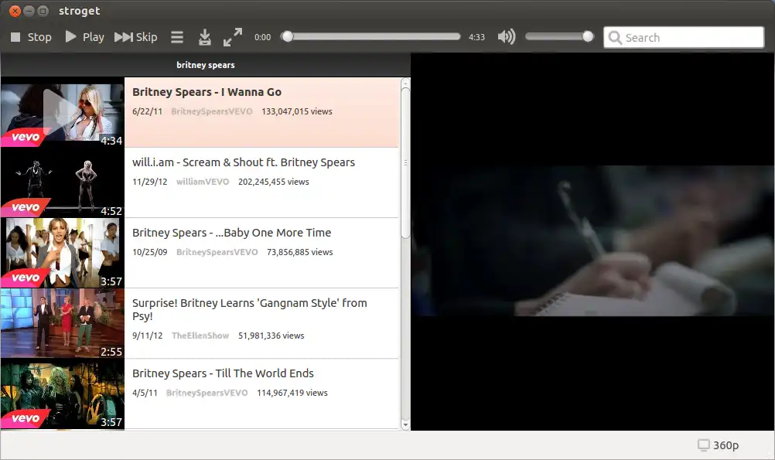Image resolution: width=775 pixels, height=460 pixels.
Task: Click '73,856,885 views' text
Action: [x=299, y=252]
